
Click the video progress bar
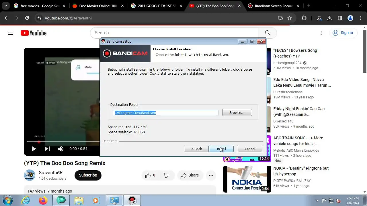pos(63,141)
